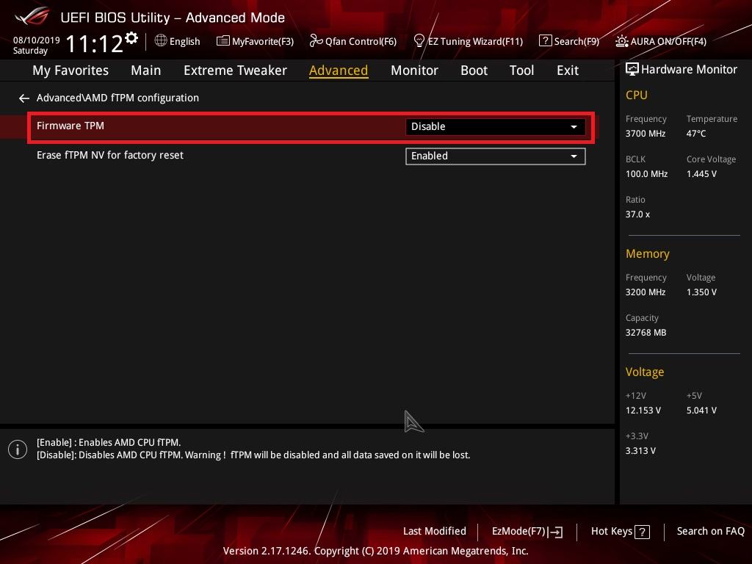752x564 pixels.
Task: Open Search on FAQ link
Action: [x=710, y=532]
